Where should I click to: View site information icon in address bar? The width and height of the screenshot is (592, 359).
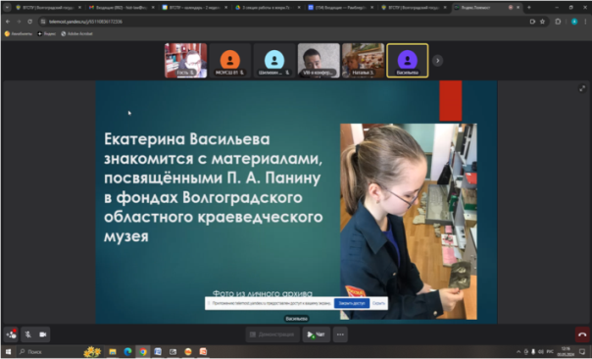43,22
